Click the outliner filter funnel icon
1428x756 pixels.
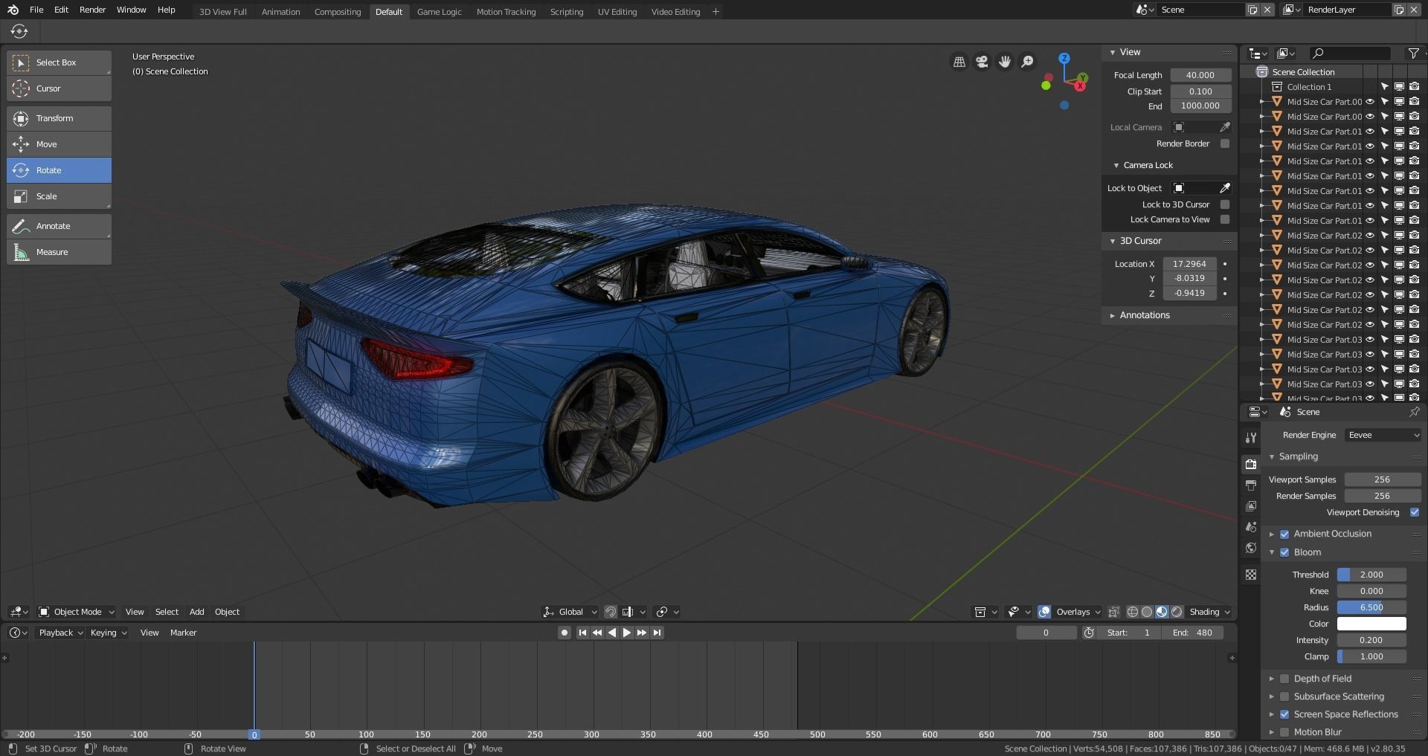click(x=1413, y=53)
